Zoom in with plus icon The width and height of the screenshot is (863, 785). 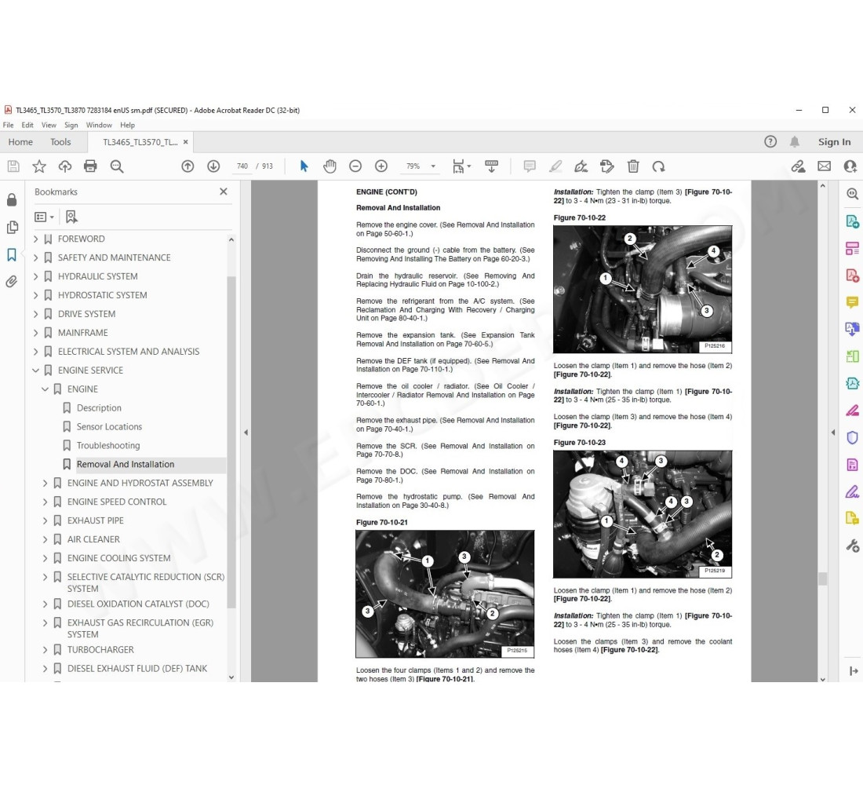[381, 166]
